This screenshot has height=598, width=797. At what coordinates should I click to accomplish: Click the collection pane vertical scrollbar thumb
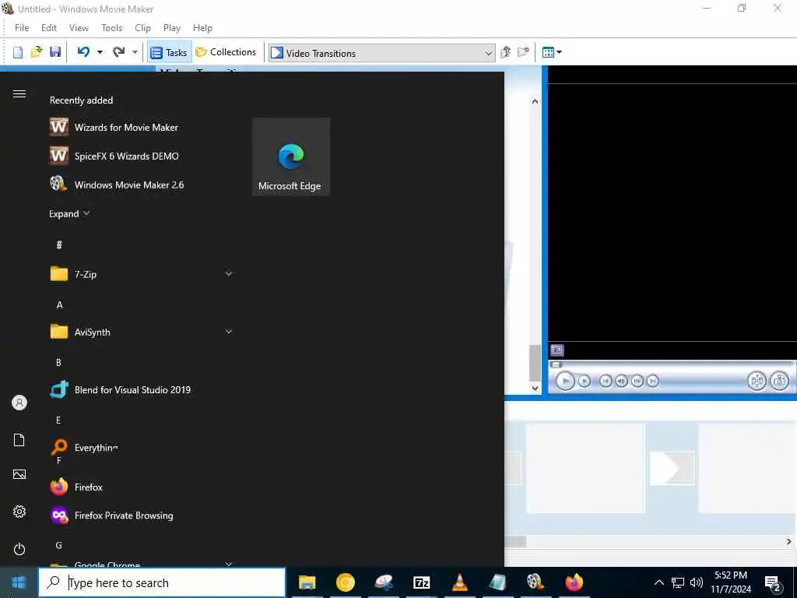click(x=535, y=363)
